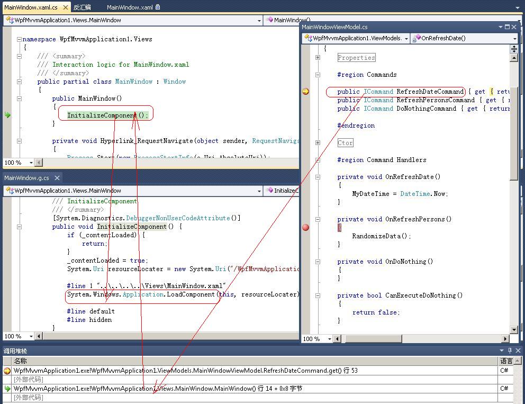Click the 名称 column header in call stack

point(20,361)
